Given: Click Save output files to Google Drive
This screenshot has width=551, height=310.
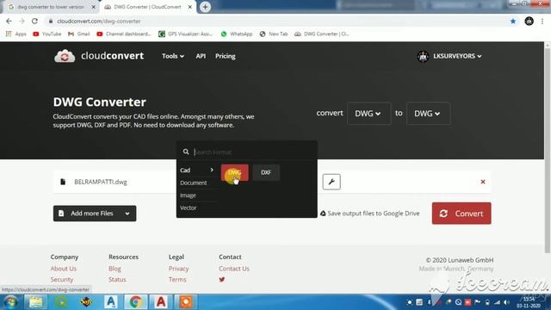Looking at the screenshot, I should coord(369,214).
